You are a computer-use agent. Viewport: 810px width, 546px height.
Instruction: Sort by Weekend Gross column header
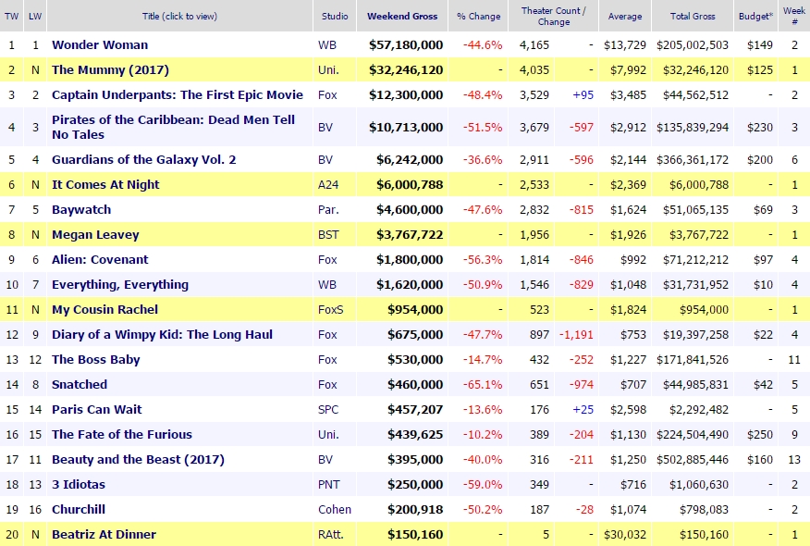(x=402, y=16)
